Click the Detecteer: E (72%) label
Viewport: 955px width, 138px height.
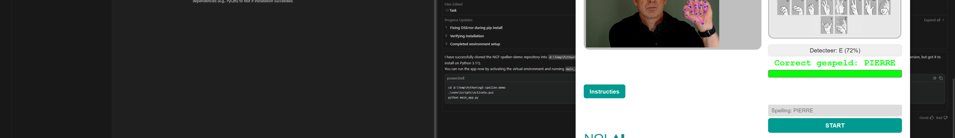[x=835, y=51]
